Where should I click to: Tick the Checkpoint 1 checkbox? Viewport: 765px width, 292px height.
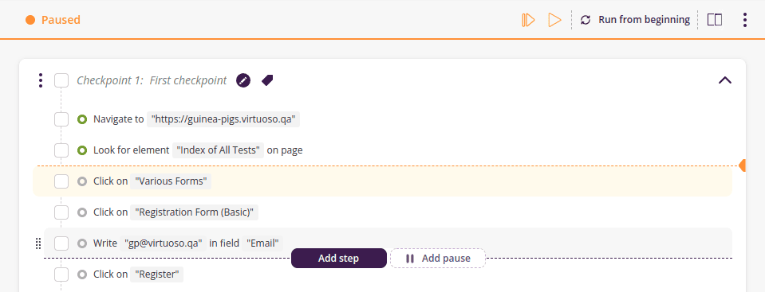coord(61,80)
